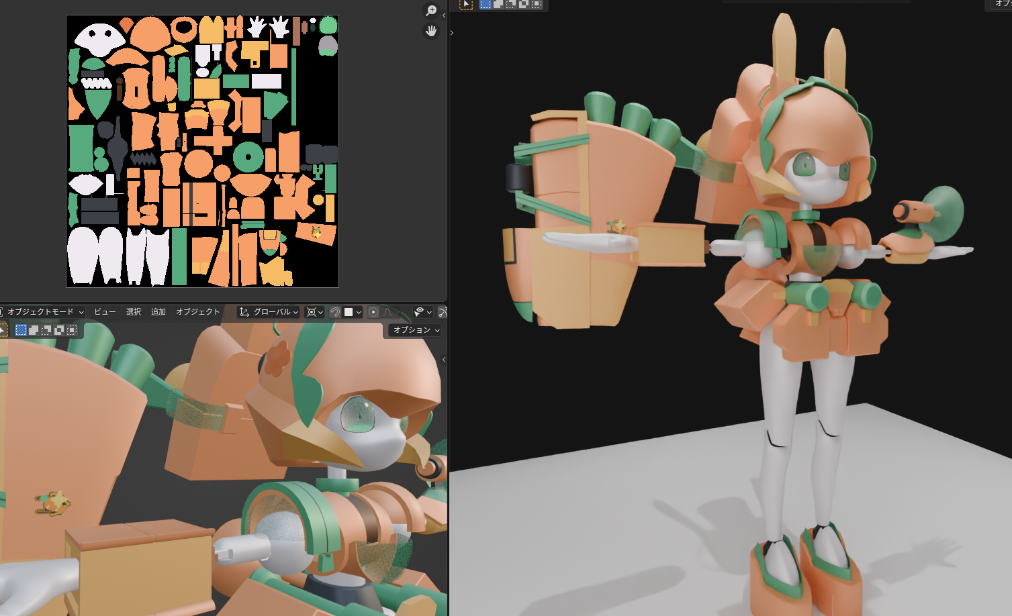Click the gizmo icon at lower-left header's right edge
The image size is (1012, 616).
pyautogui.click(x=443, y=312)
